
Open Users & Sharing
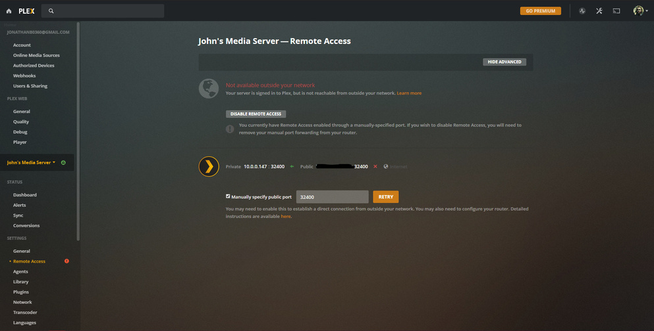[30, 86]
